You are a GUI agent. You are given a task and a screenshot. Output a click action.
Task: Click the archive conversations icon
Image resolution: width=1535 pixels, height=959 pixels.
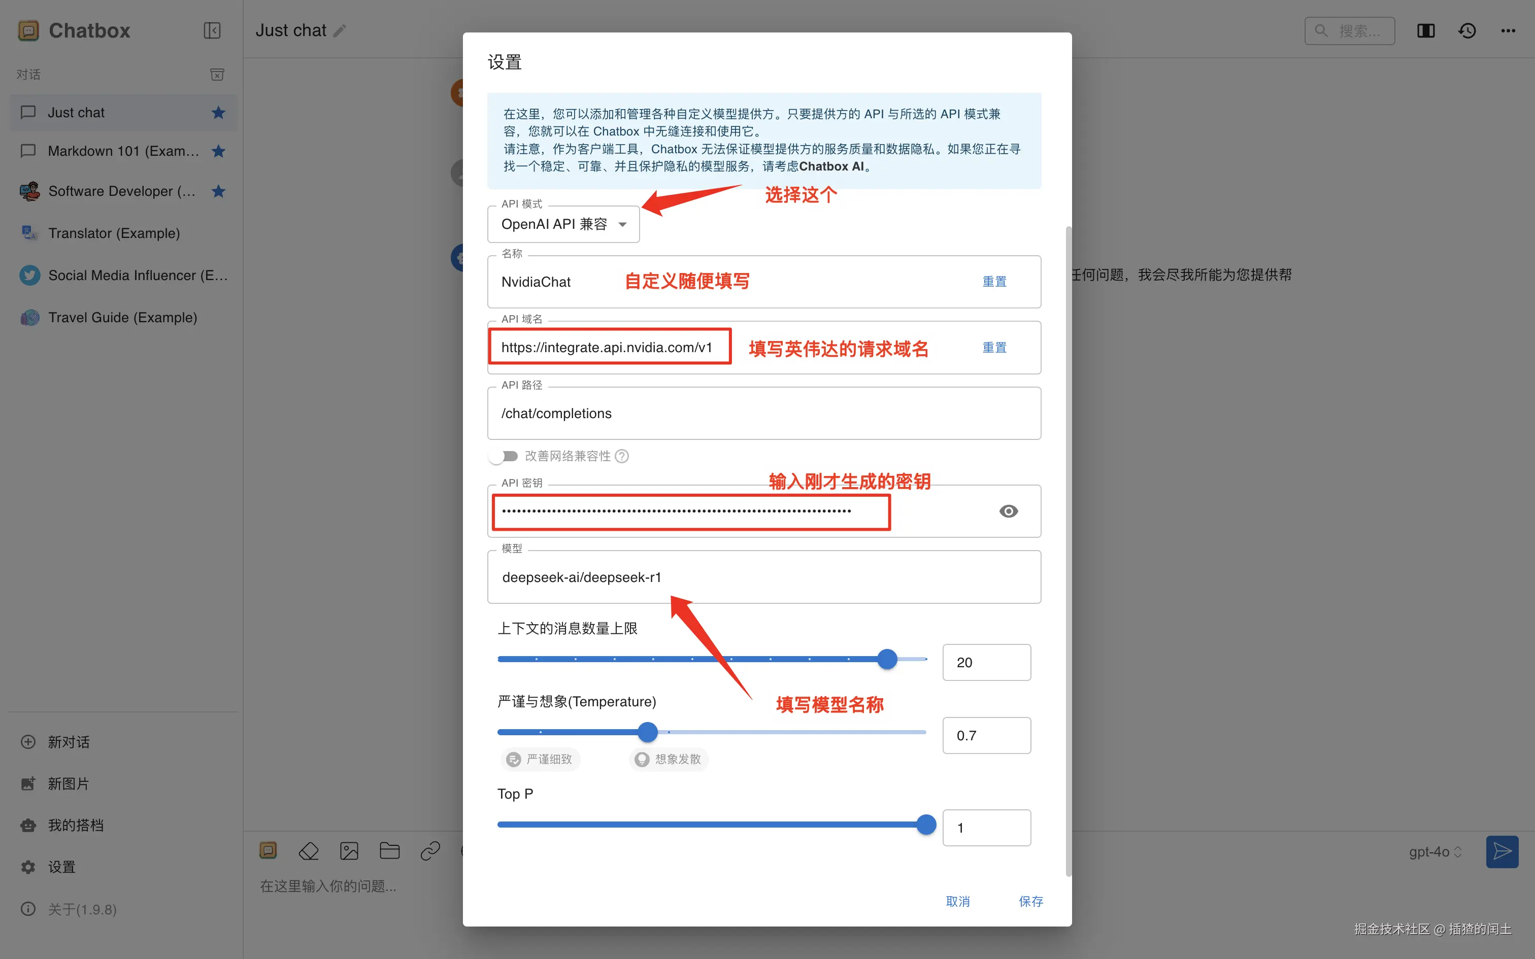(x=217, y=75)
